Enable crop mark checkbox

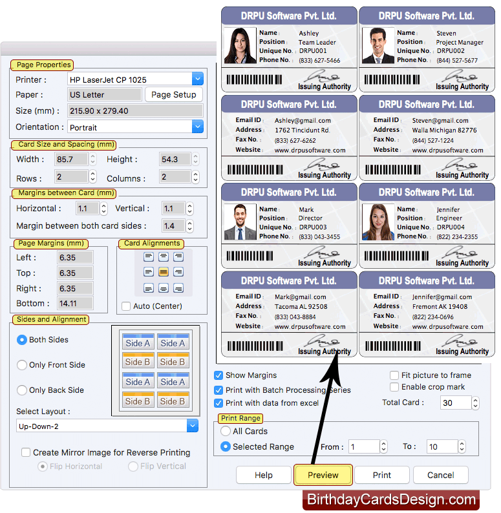tap(394, 387)
